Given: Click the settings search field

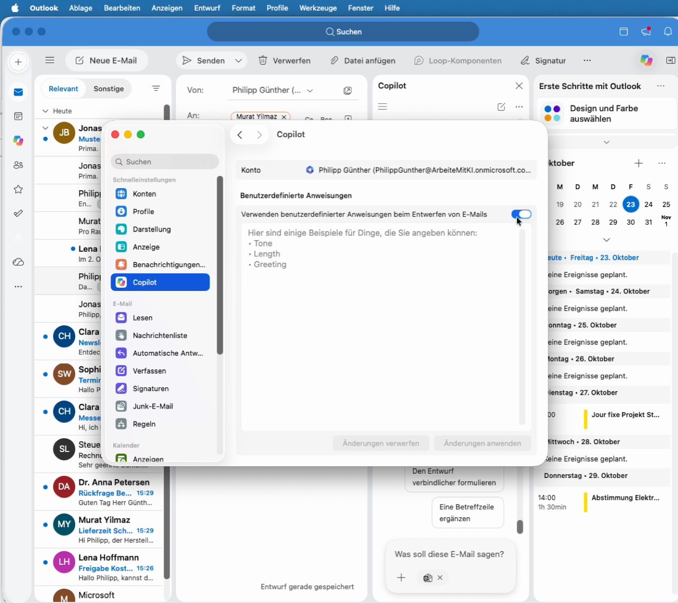Looking at the screenshot, I should [x=165, y=162].
